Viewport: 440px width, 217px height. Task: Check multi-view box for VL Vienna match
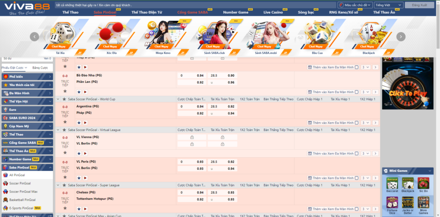click(x=356, y=153)
